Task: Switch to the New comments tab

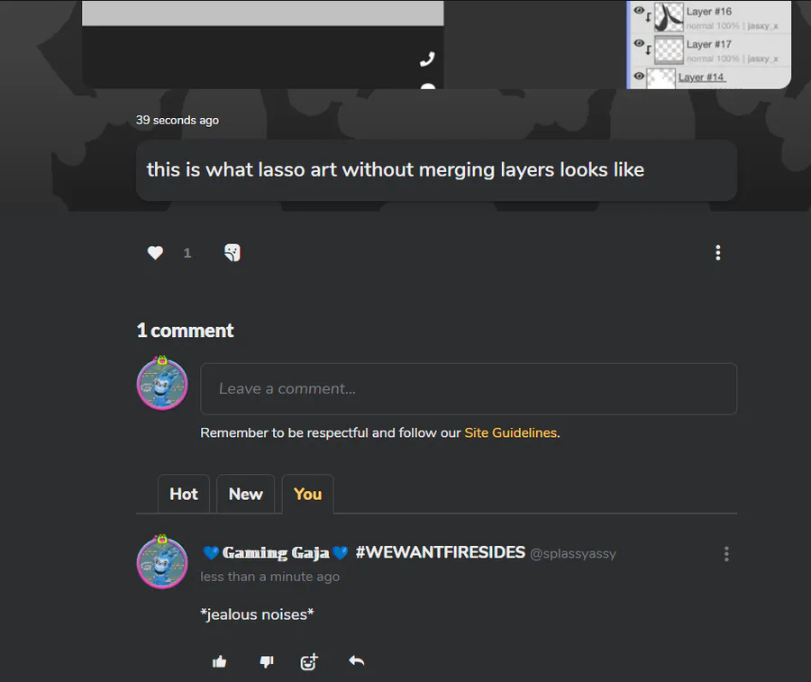Action: pos(246,494)
